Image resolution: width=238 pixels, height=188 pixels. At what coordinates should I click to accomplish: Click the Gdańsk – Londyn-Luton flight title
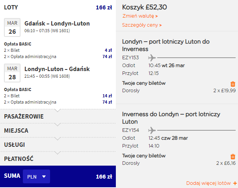point(57,24)
